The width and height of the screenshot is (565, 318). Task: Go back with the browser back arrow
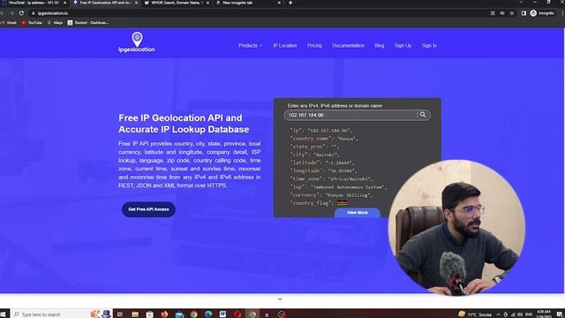click(3, 13)
